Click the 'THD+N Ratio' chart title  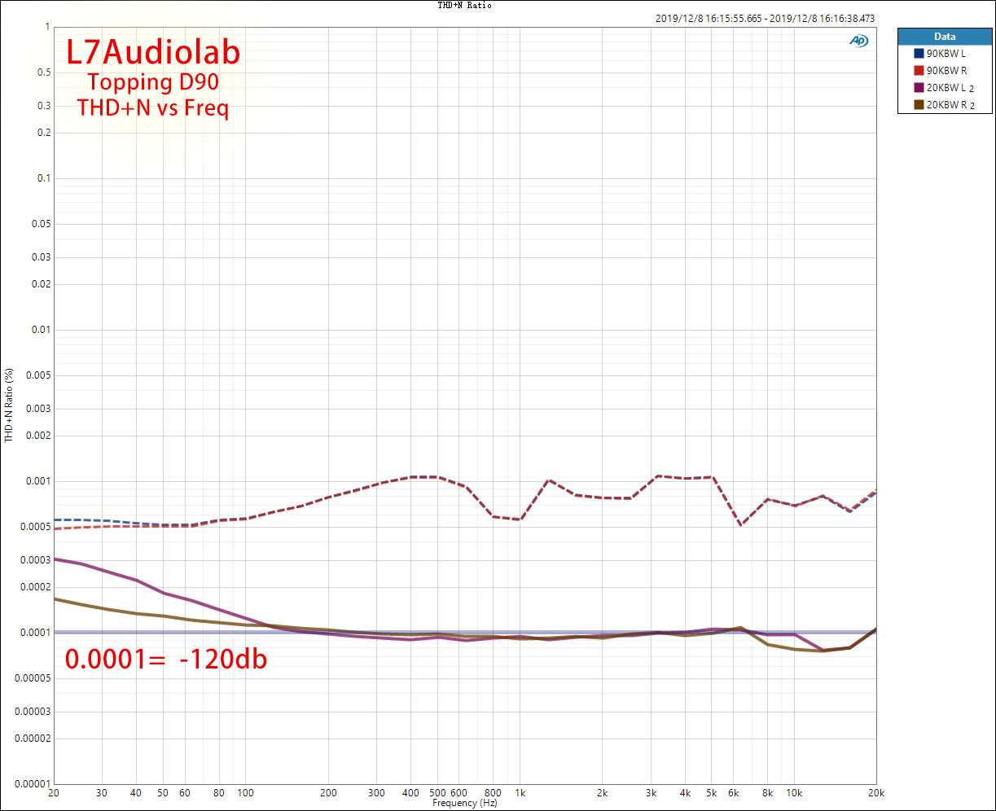pos(465,5)
